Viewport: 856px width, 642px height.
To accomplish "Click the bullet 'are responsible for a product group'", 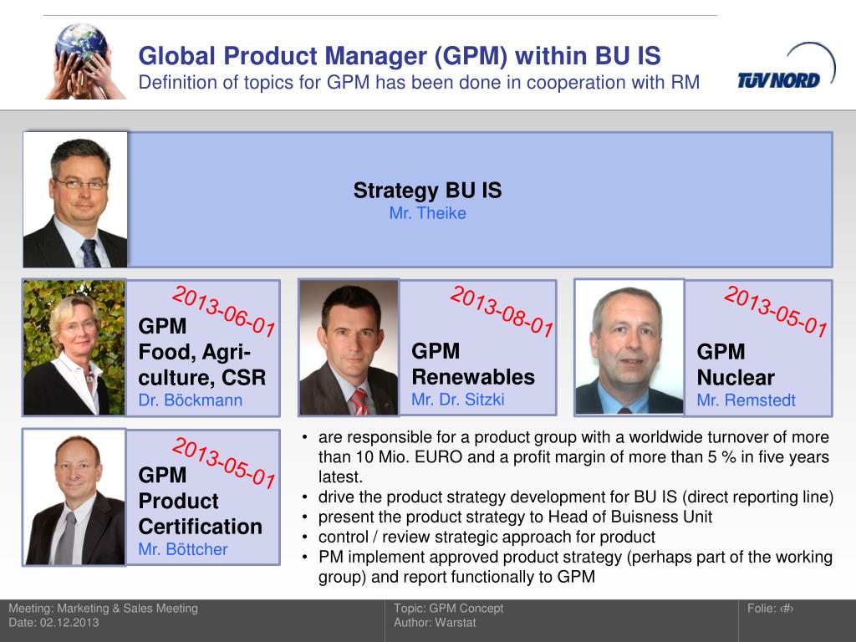I will click(573, 457).
